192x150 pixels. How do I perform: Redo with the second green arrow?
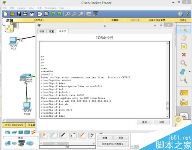point(60,14)
